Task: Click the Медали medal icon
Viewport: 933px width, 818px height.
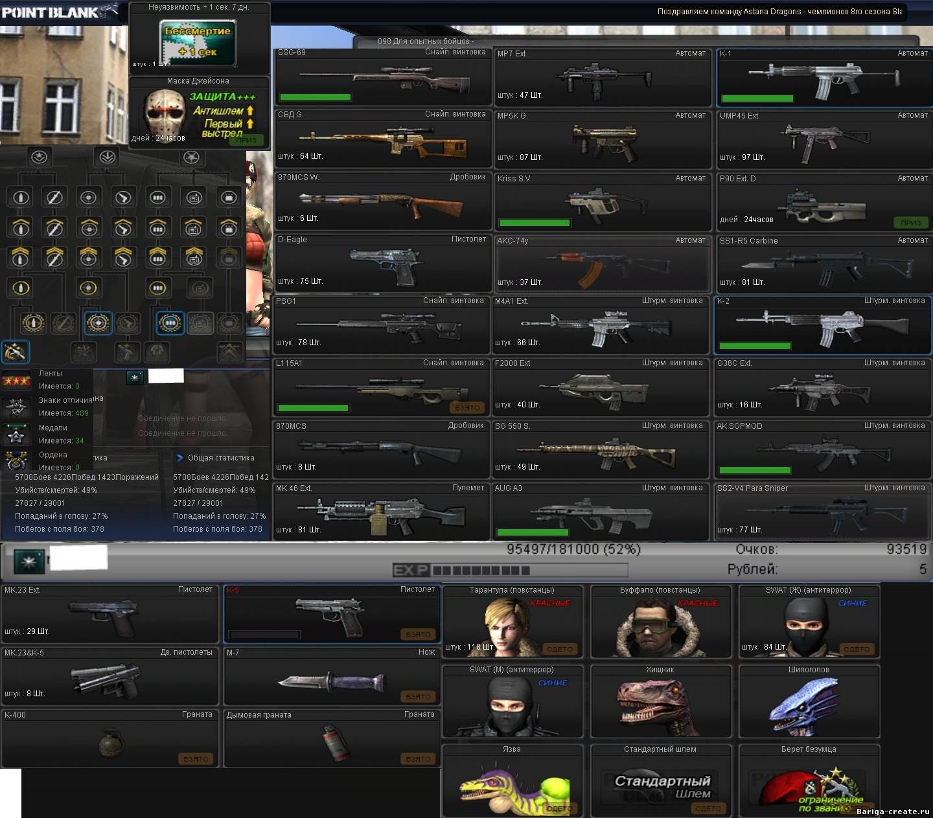Action: 16,434
